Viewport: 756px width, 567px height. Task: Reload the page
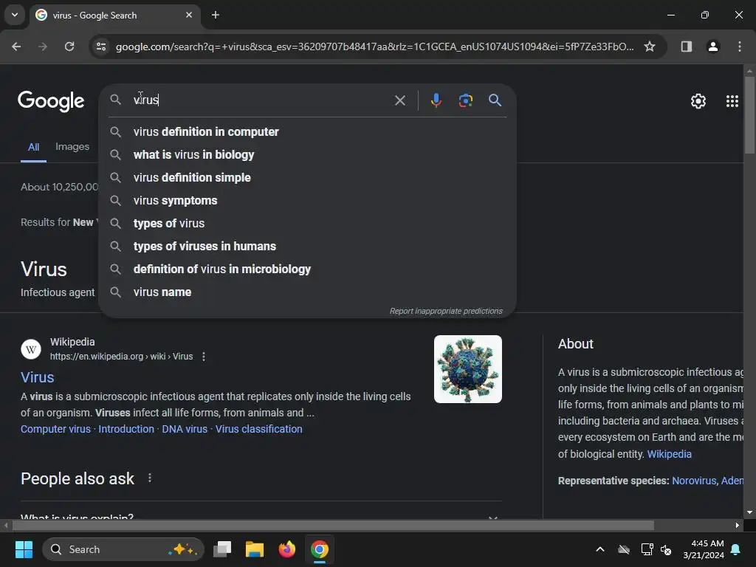69,47
